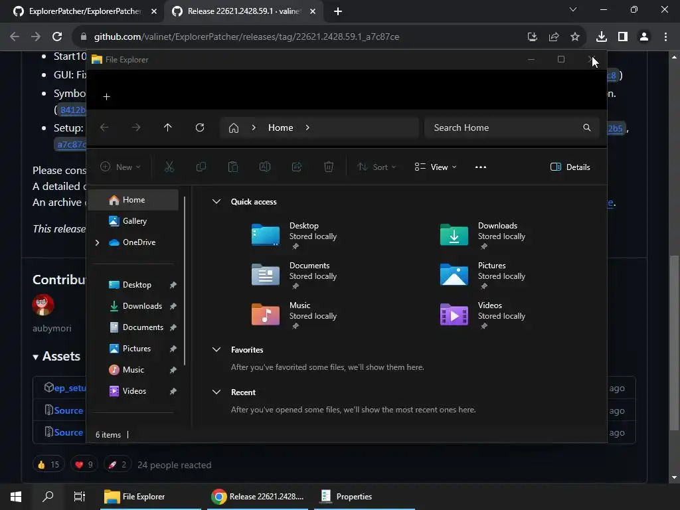Open the See more ellipsis menu
The width and height of the screenshot is (680, 510).
click(x=481, y=167)
